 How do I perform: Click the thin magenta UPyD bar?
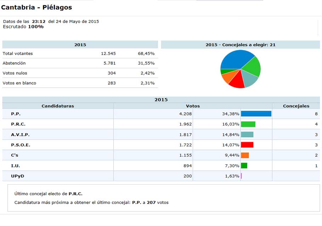(241, 176)
